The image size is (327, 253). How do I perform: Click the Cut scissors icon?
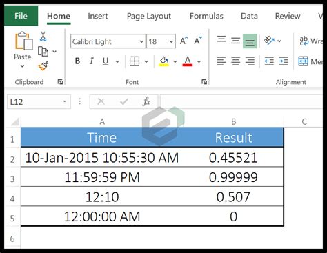(x=43, y=37)
